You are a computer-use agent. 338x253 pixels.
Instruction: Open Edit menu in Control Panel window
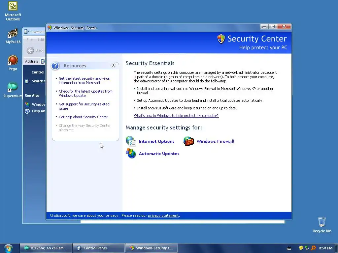(x=41, y=40)
